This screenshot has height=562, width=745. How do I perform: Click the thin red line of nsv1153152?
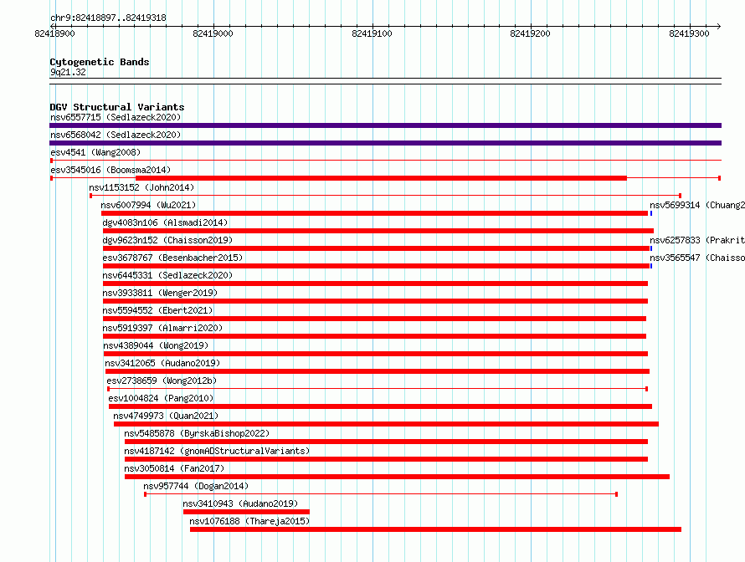[x=385, y=196]
